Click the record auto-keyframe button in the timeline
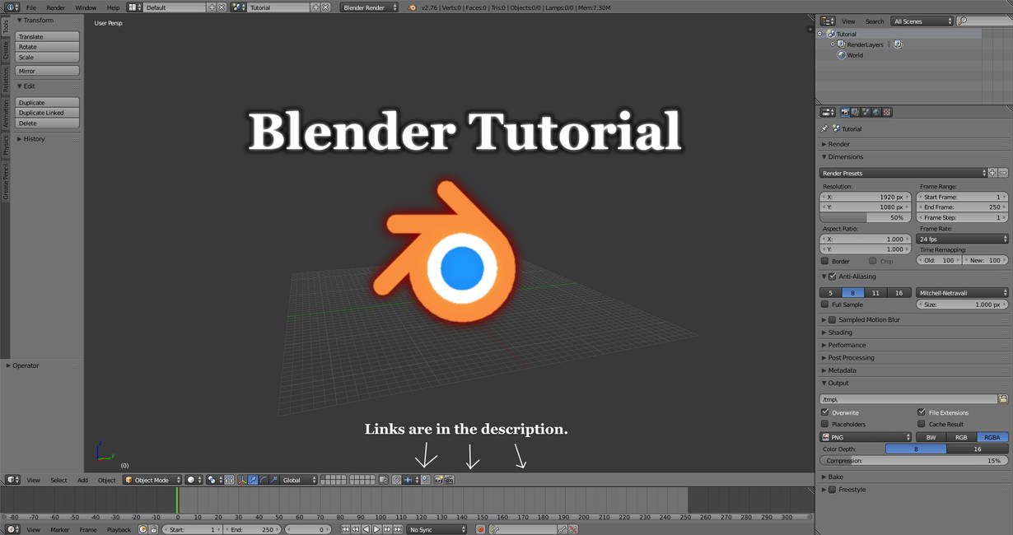The image size is (1013, 535). pos(481,529)
